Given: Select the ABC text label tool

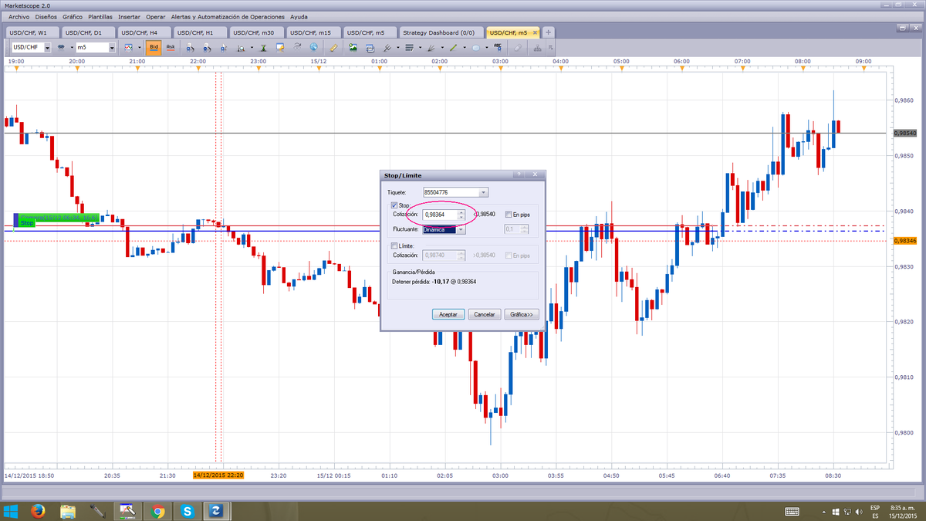Looking at the screenshot, I should (x=498, y=47).
